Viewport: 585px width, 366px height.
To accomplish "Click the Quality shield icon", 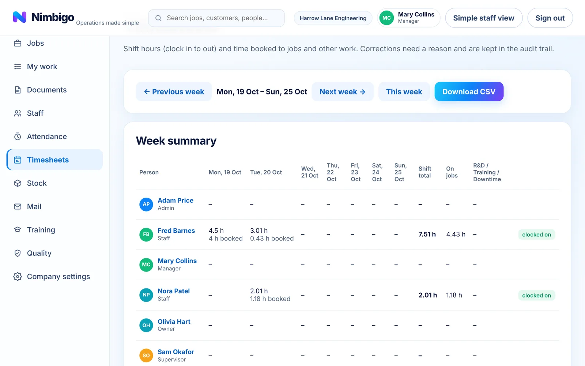I will point(18,253).
